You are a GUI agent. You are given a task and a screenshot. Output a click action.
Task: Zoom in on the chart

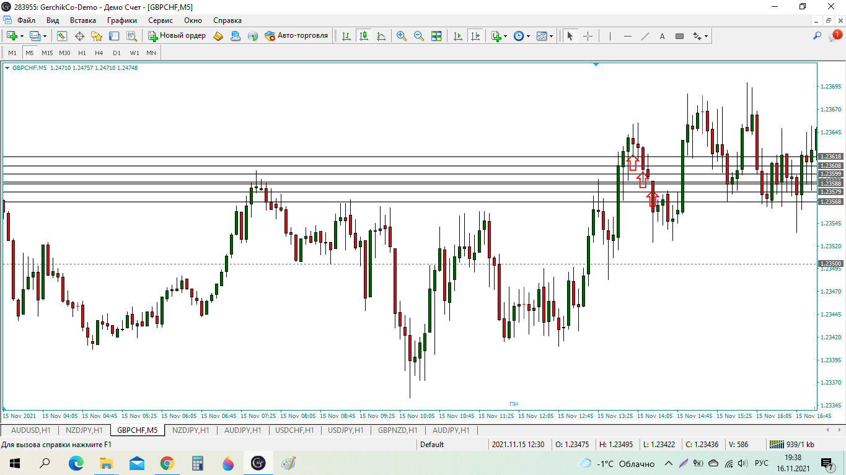[x=402, y=36]
